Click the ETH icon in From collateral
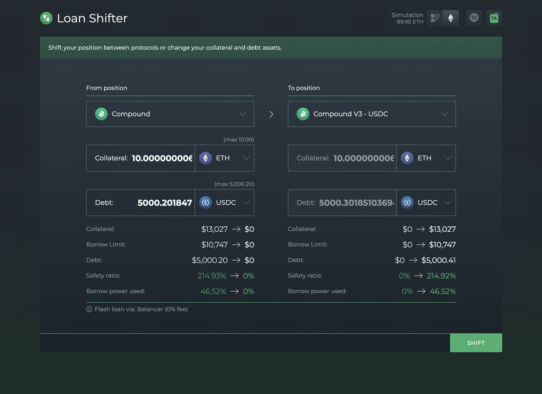Screen dimensions: 542x394 [205, 158]
